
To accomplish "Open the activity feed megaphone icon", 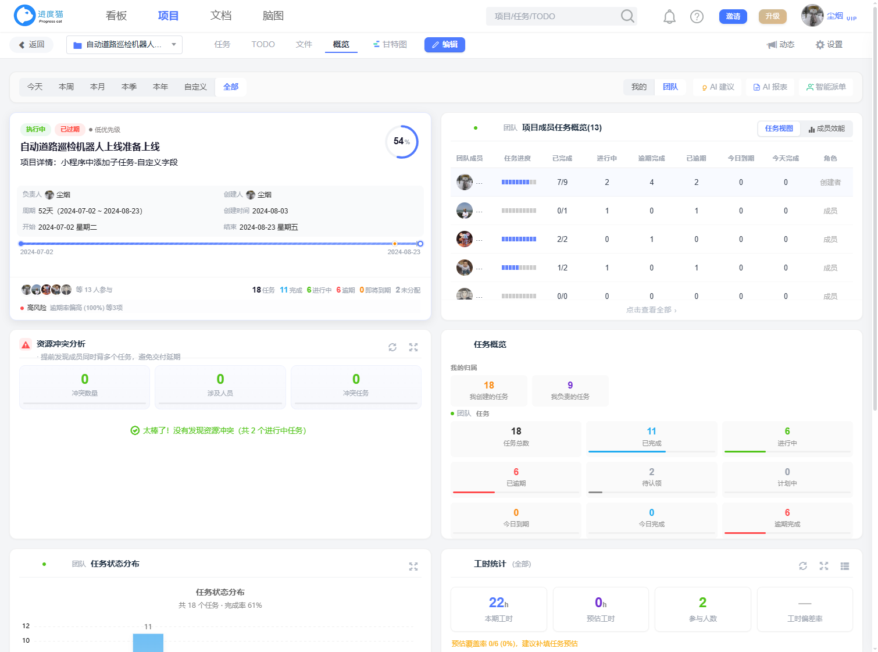I will (x=780, y=45).
